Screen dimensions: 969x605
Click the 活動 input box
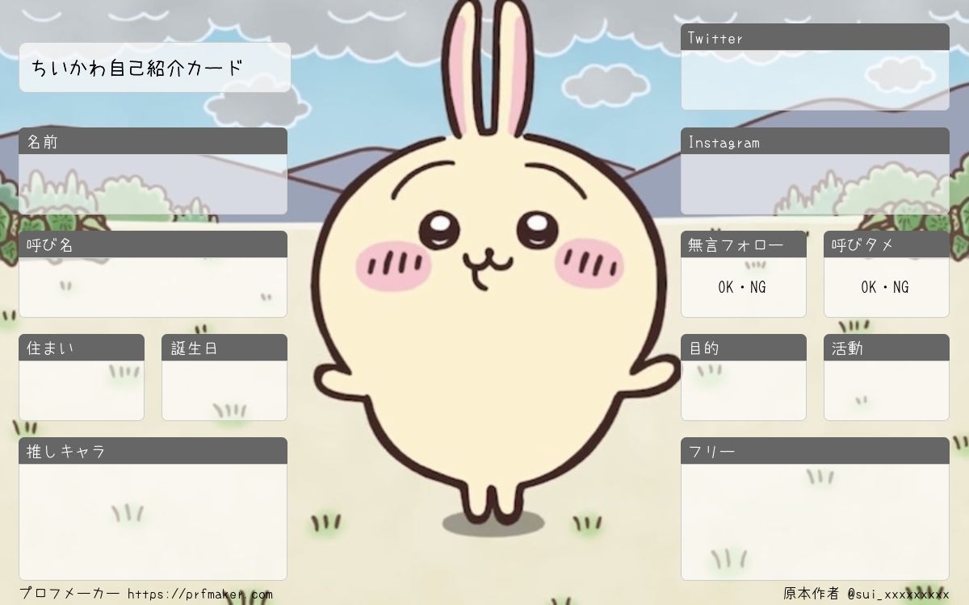coord(887,390)
